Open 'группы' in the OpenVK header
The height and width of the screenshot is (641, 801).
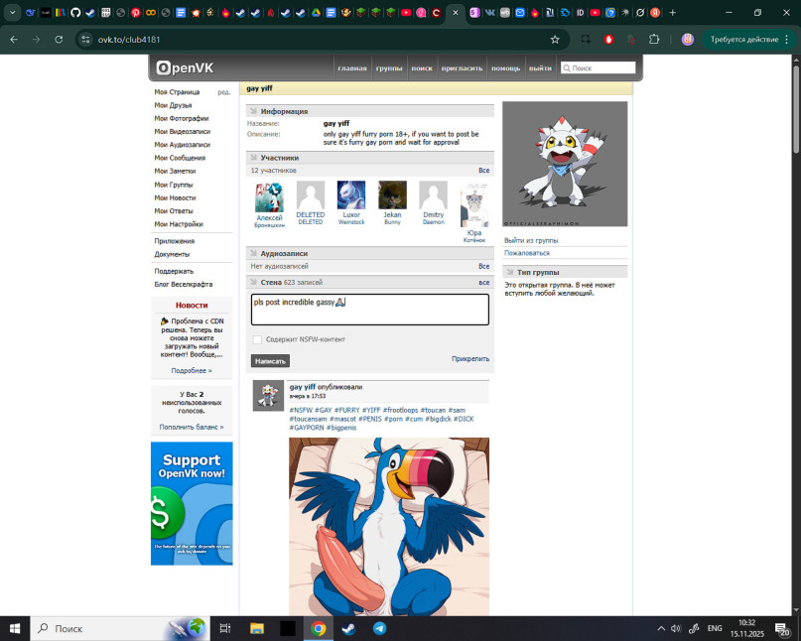[389, 67]
